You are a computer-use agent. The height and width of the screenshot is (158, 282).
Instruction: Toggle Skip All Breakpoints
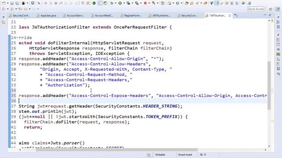(x=39, y=3)
